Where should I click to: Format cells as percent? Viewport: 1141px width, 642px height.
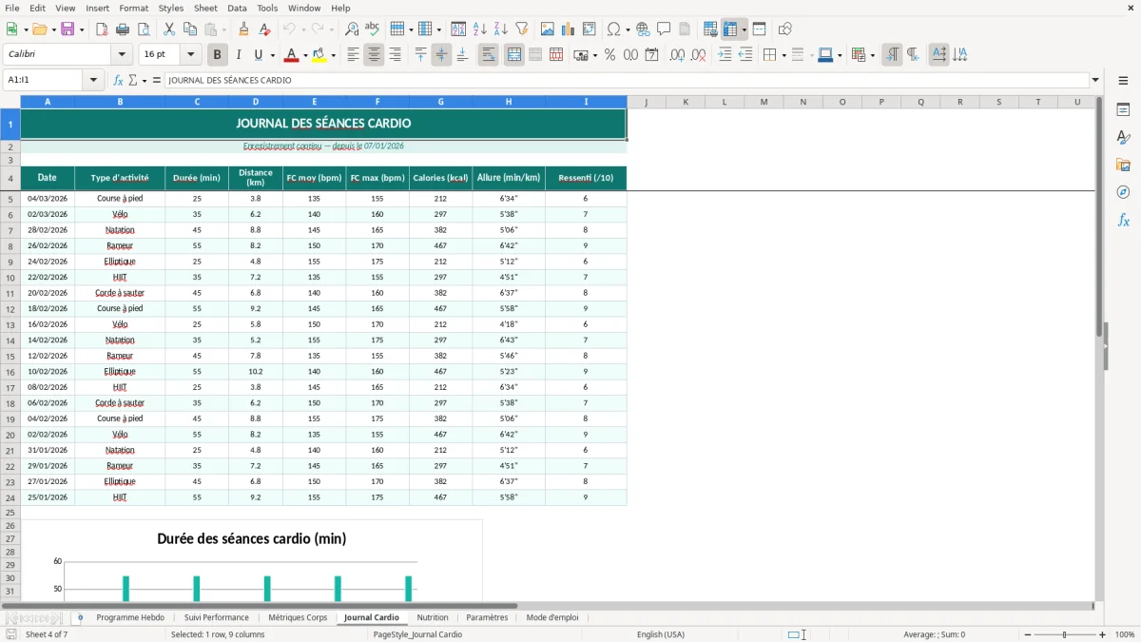(610, 55)
